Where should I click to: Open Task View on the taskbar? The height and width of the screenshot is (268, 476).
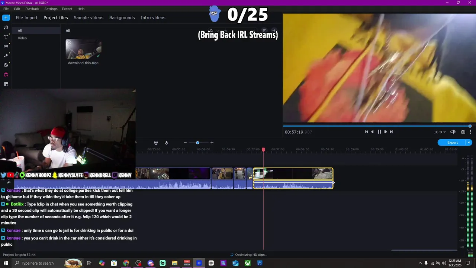(89, 263)
